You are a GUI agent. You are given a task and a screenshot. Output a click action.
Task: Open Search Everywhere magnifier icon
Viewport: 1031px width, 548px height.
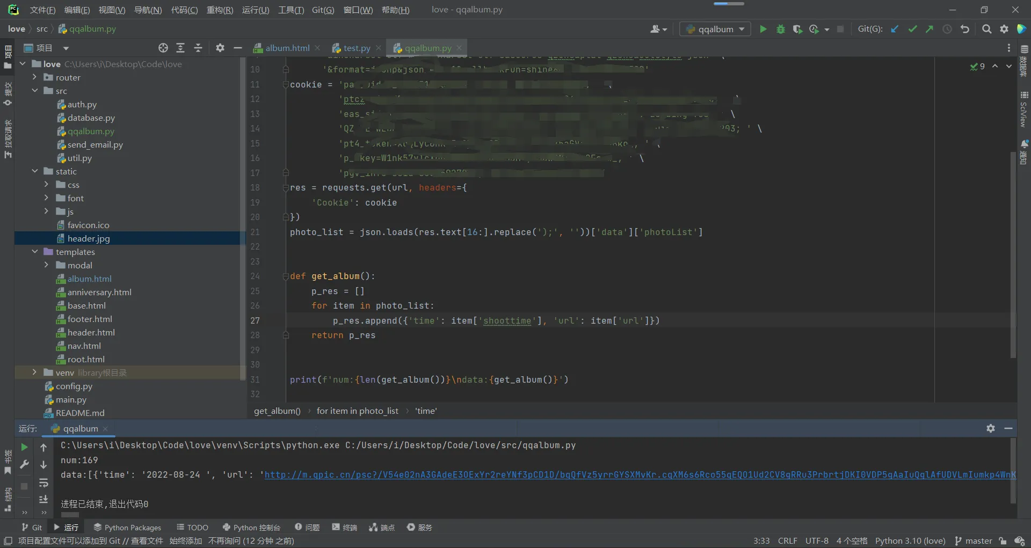pos(986,29)
